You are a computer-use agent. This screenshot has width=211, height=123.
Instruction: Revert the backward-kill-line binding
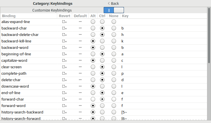coord(65,41)
